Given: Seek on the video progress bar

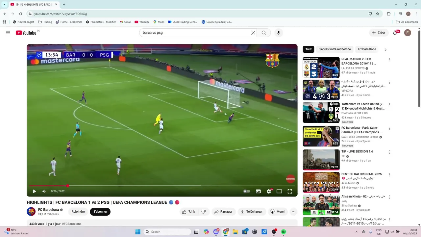Looking at the screenshot, I should tap(162, 186).
